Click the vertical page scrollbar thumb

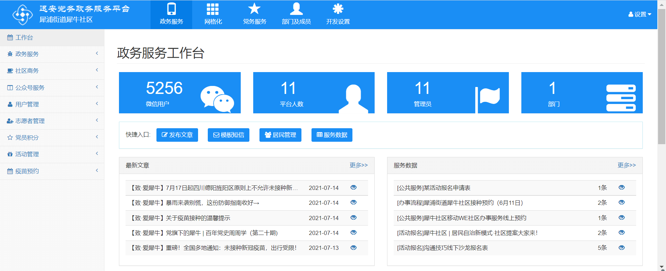661,76
